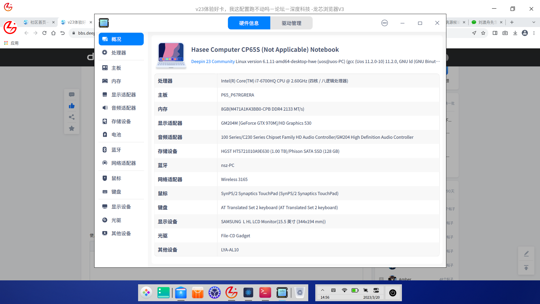The height and width of the screenshot is (304, 540).
Task: Open 网络适配器 network adapter section
Action: (x=123, y=163)
